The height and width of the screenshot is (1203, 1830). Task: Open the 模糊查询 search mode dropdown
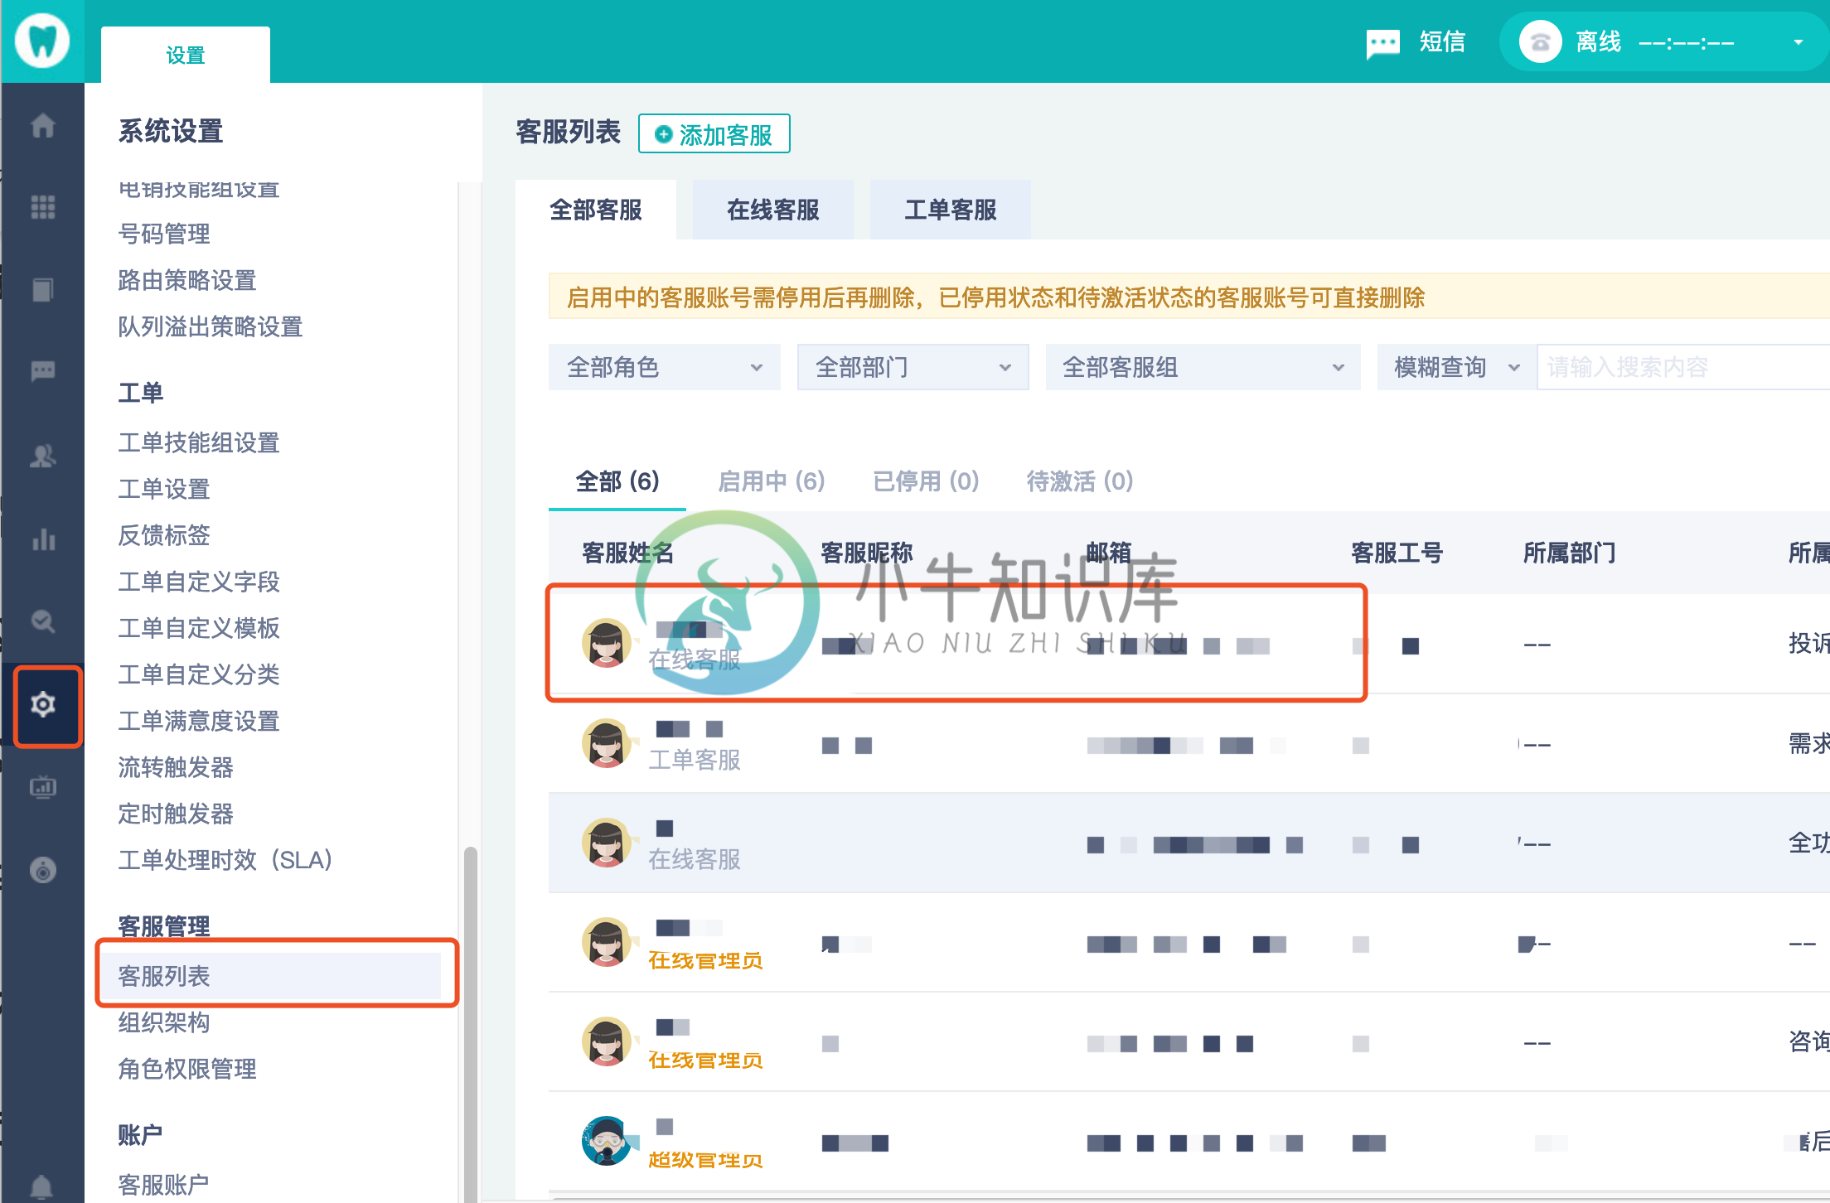(1456, 367)
